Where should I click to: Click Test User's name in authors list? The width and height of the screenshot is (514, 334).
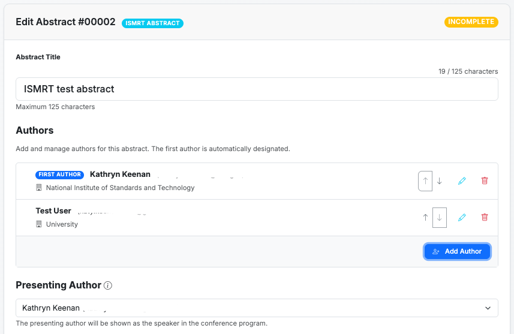tap(53, 211)
